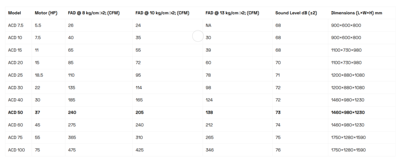Click the Motor (HP) column header
Viewport: 401px width, 166px height.
[x=46, y=13]
